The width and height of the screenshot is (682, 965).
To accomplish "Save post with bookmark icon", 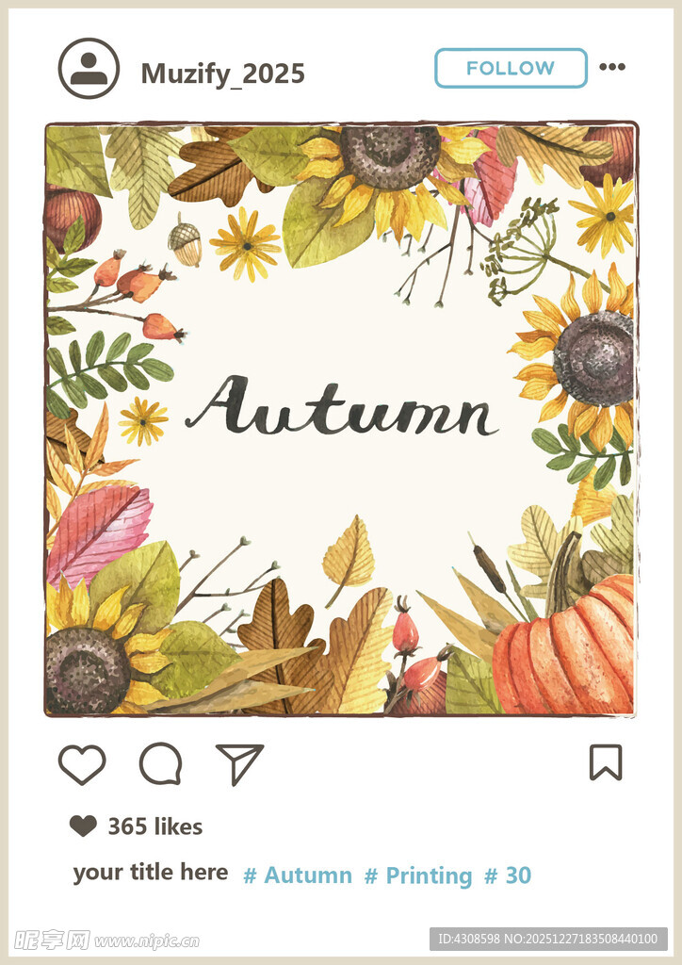I will (x=606, y=762).
